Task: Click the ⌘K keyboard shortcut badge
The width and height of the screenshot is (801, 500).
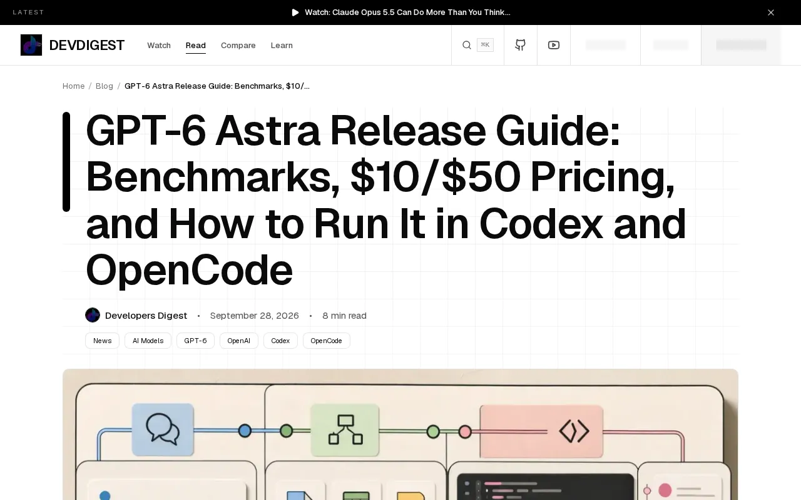Action: [x=485, y=45]
